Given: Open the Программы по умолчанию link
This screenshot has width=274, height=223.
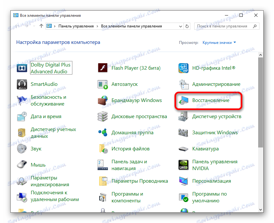Looking at the screenshot, I should pyautogui.click(x=209, y=197).
